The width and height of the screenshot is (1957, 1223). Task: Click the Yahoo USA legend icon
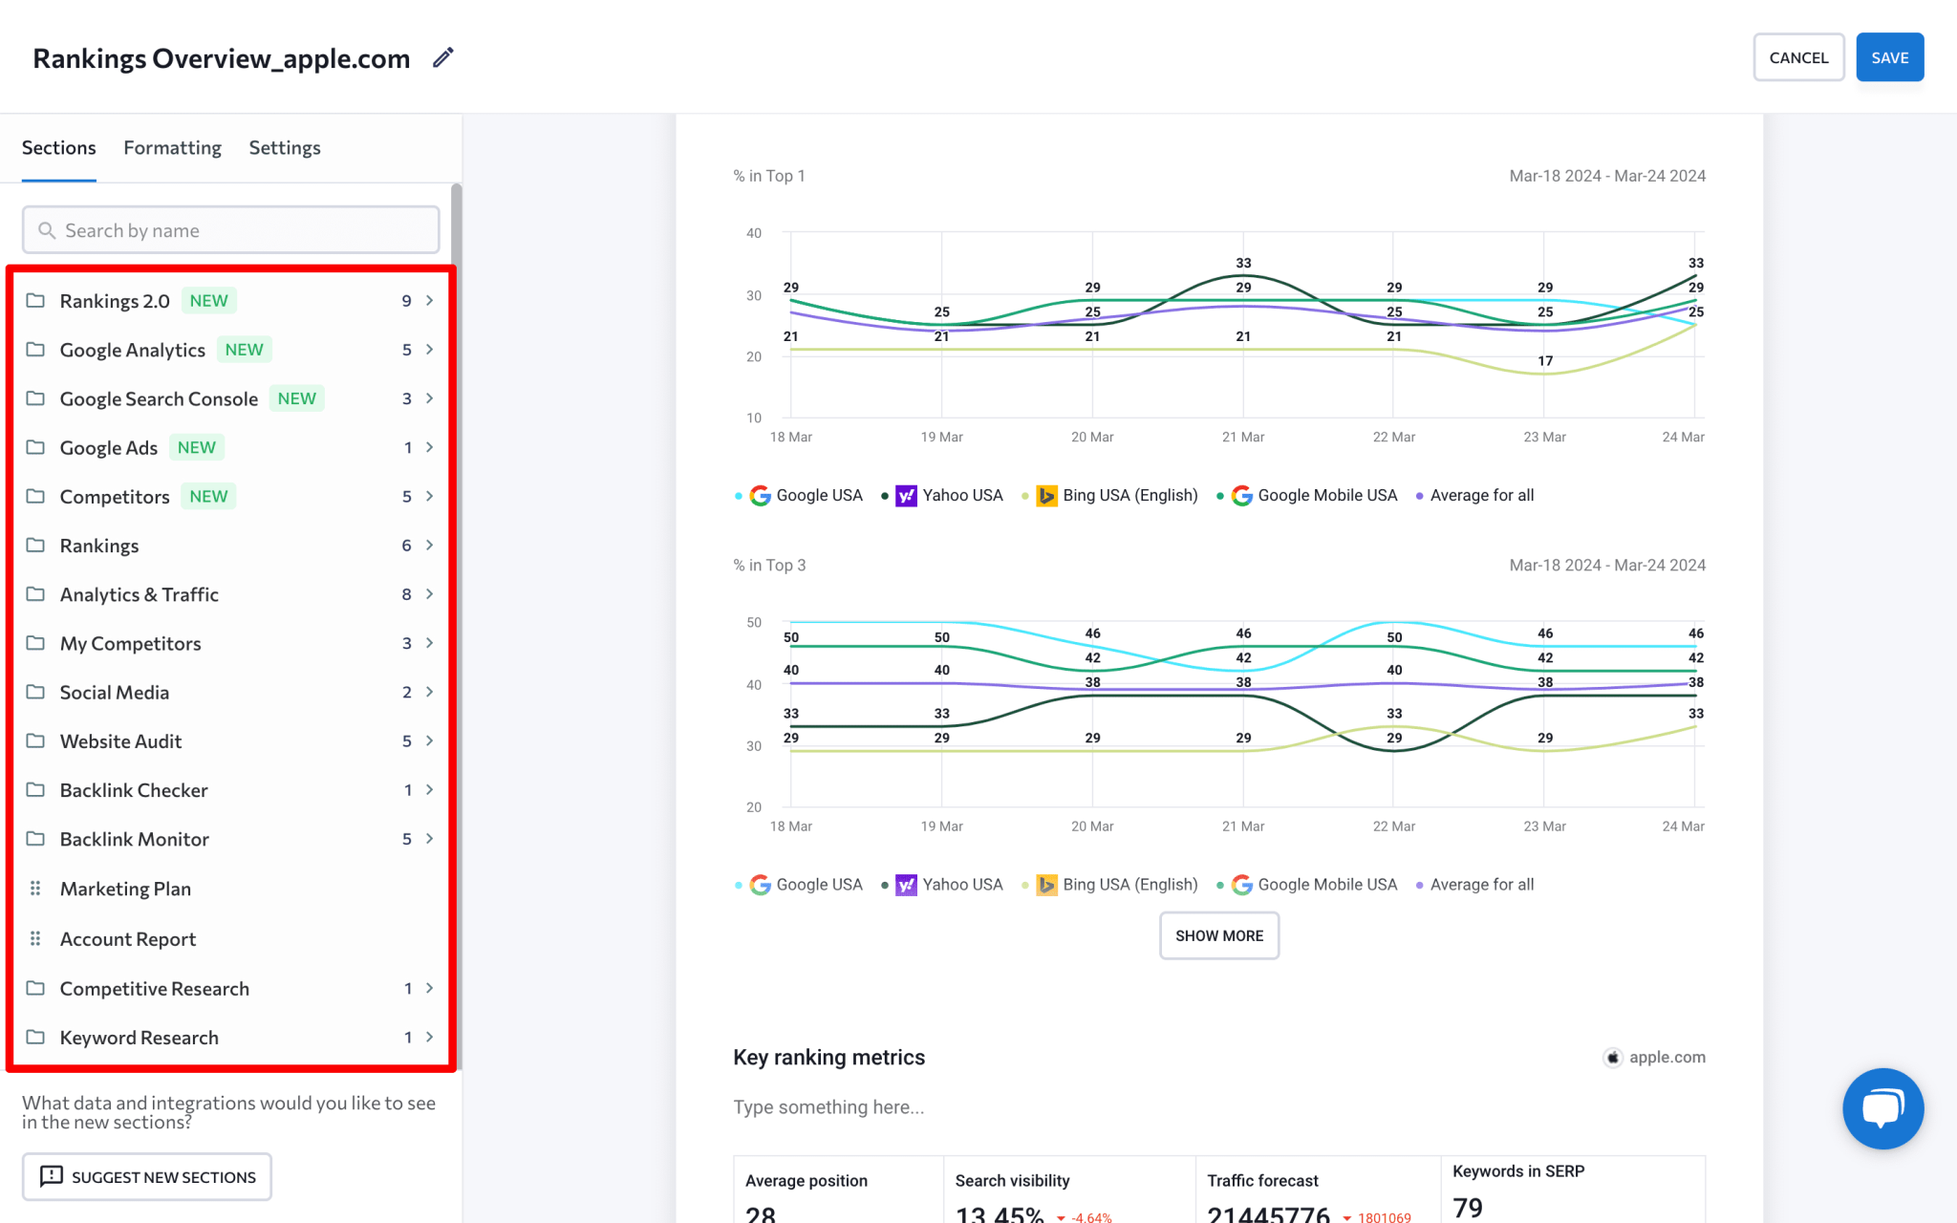[906, 495]
